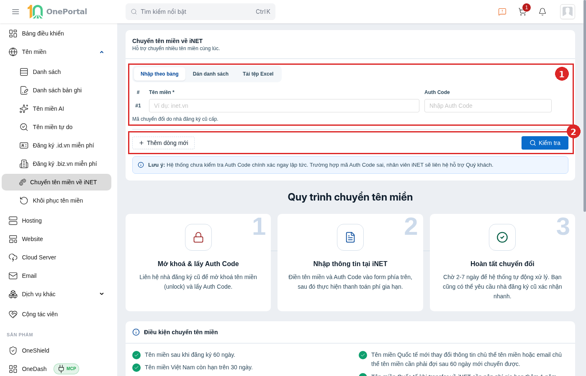Viewport: 586px width, 376px height.
Task: Click Thêm dòng mới button
Action: 163,143
